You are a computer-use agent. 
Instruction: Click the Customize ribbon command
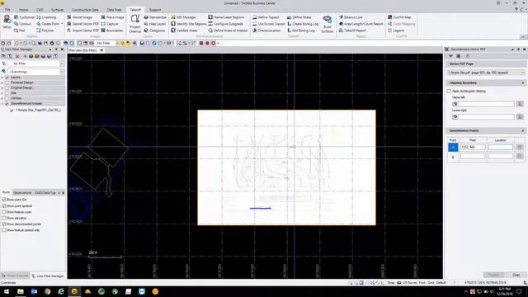click(x=24, y=17)
